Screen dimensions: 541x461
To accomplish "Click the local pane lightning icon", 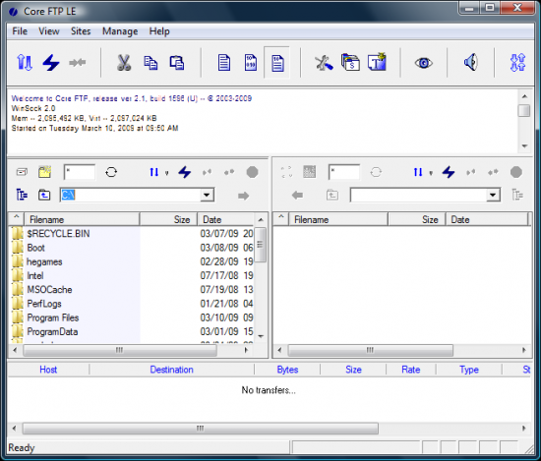I will pyautogui.click(x=185, y=172).
